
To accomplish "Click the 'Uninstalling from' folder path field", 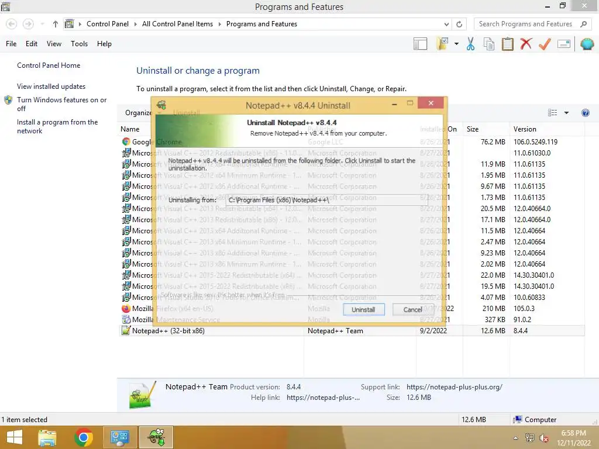I will (325, 200).
